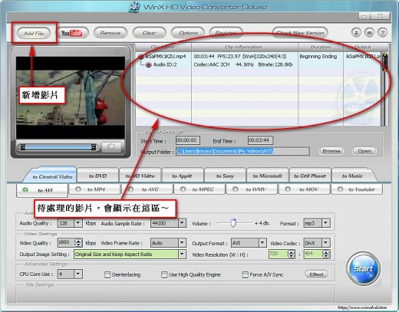Adjust the Volume slider handle

(233, 222)
